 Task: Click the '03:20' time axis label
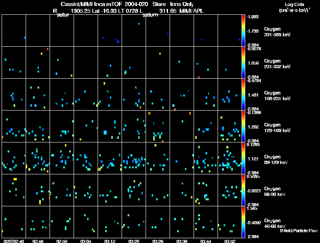point(134,241)
